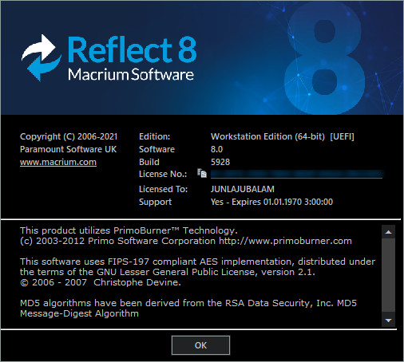The height and width of the screenshot is (362, 404).
Task: Click the 'Reflect 8' title in banner
Action: (133, 49)
